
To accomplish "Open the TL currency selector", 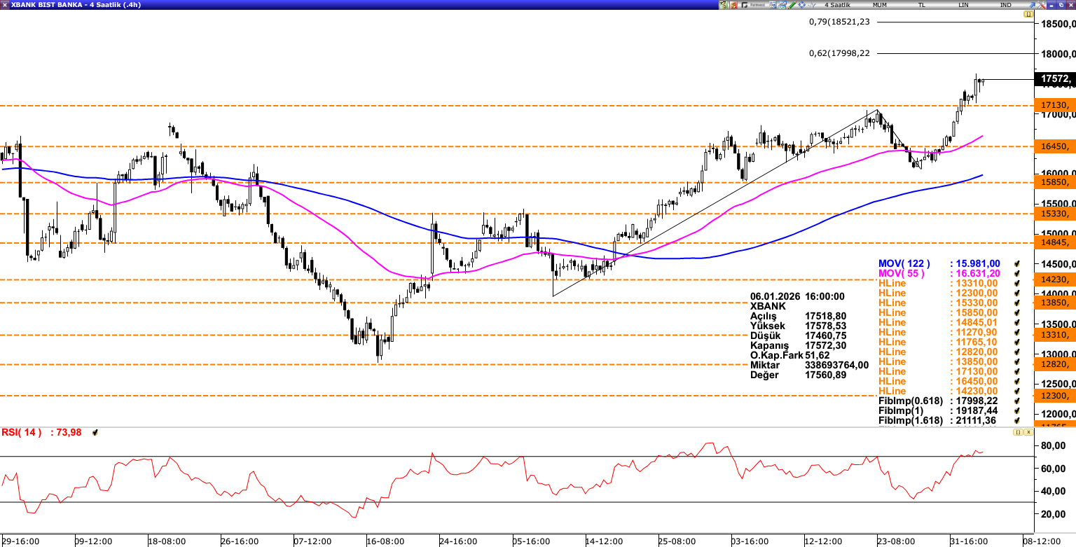I will pyautogui.click(x=922, y=5).
